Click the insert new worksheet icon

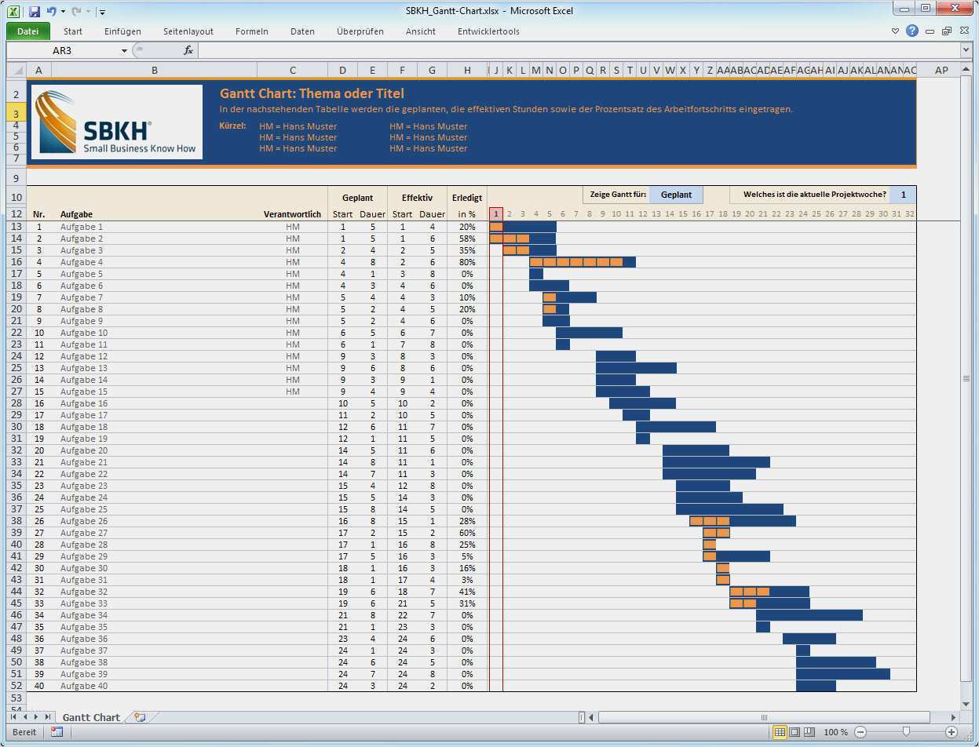(x=140, y=717)
